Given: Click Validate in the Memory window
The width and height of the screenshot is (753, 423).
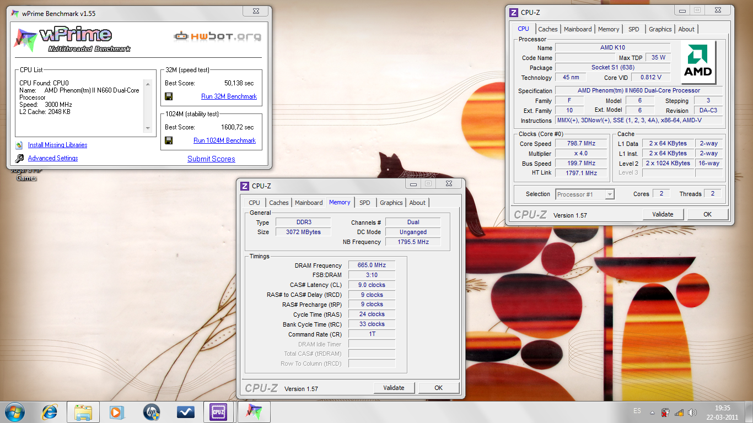Looking at the screenshot, I should point(394,388).
